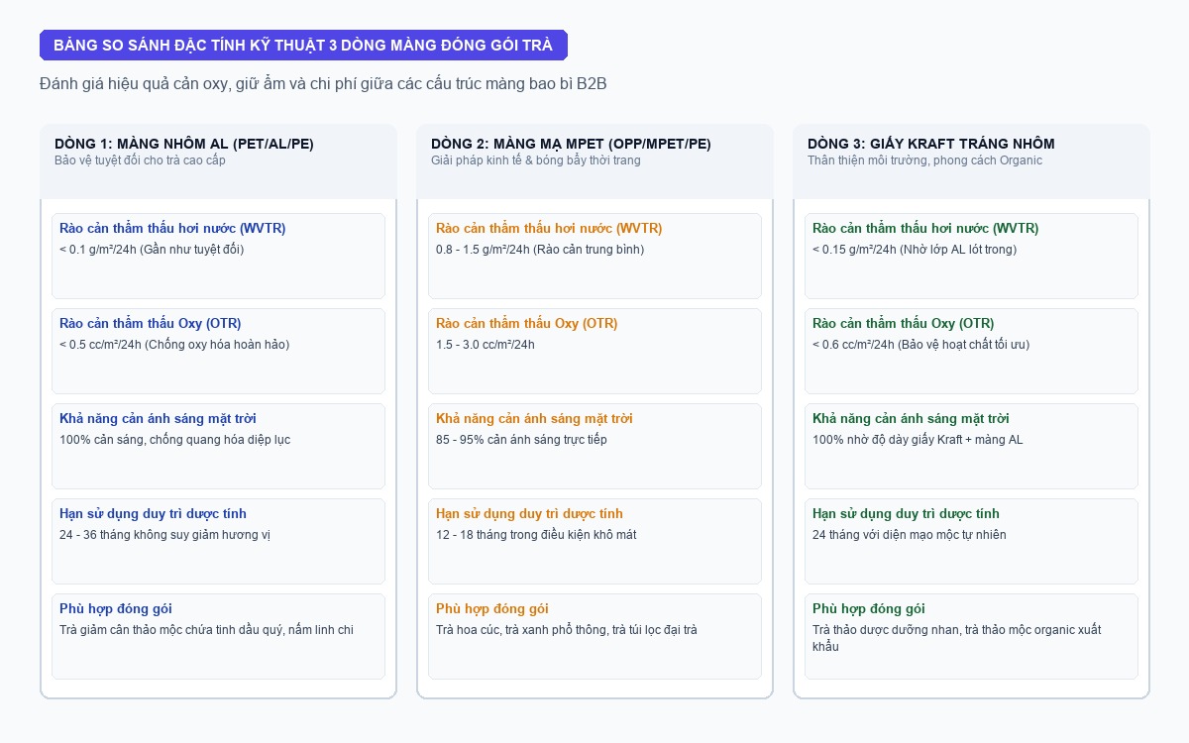The height and width of the screenshot is (743, 1189).
Task: Select "< 0.6 cc/m²/24h (Bảo vệ hoạt chất tối ưu)"
Action: [x=921, y=345]
